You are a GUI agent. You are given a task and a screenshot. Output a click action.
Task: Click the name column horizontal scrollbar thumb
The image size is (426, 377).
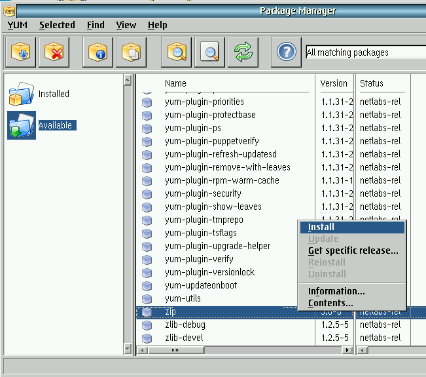click(176, 350)
